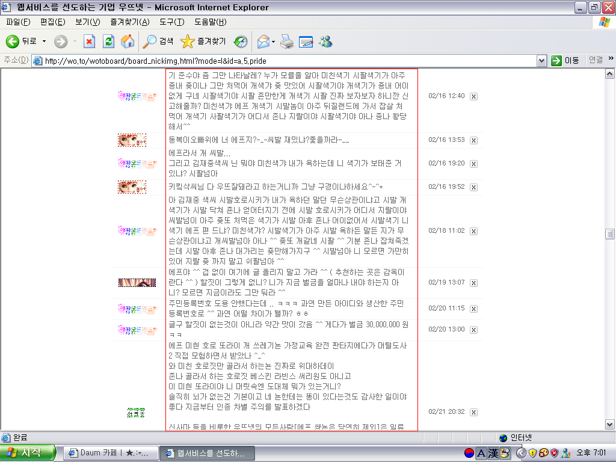Open the 도구 (Tools) menu
This screenshot has width=616, height=462.
[x=171, y=22]
